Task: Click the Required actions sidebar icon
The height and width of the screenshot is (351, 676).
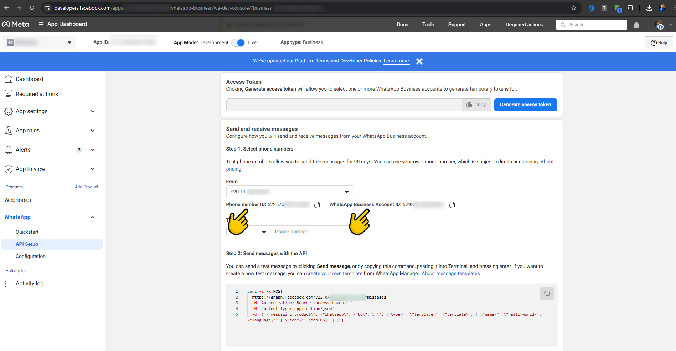Action: [x=9, y=94]
